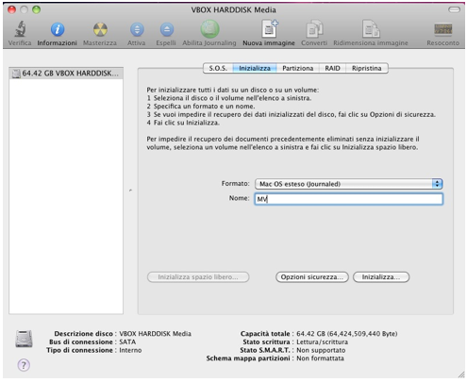Click the Ridimensiona immagine icon
This screenshot has width=467, height=383.
[x=371, y=29]
